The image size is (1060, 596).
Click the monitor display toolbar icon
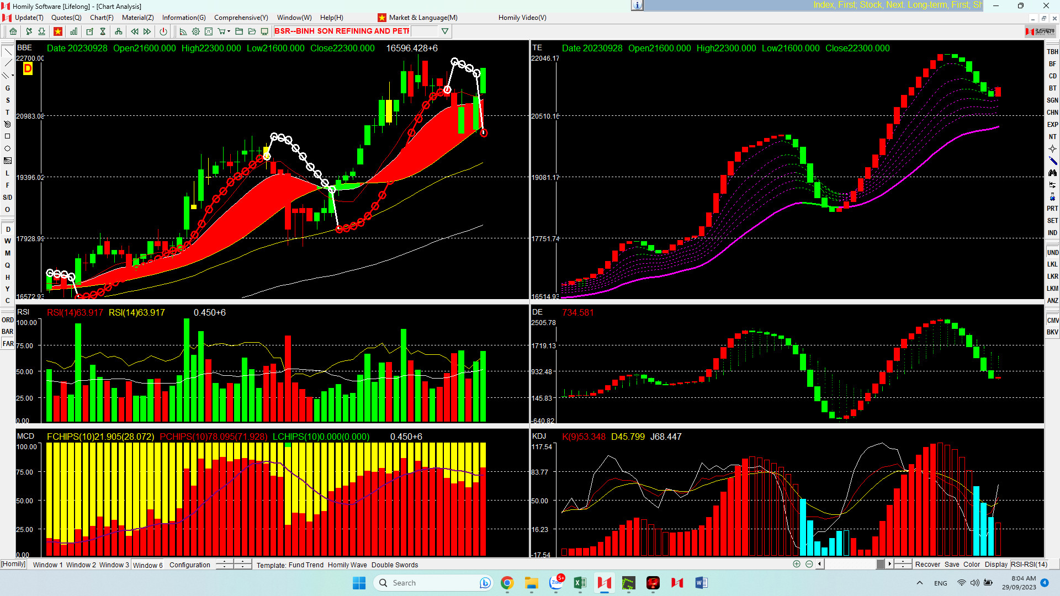(264, 31)
